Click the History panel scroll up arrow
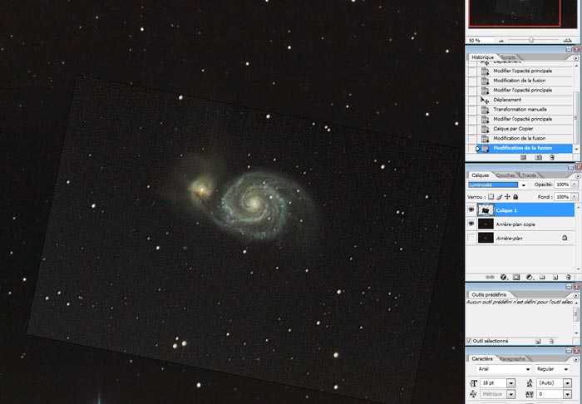 pyautogui.click(x=576, y=64)
